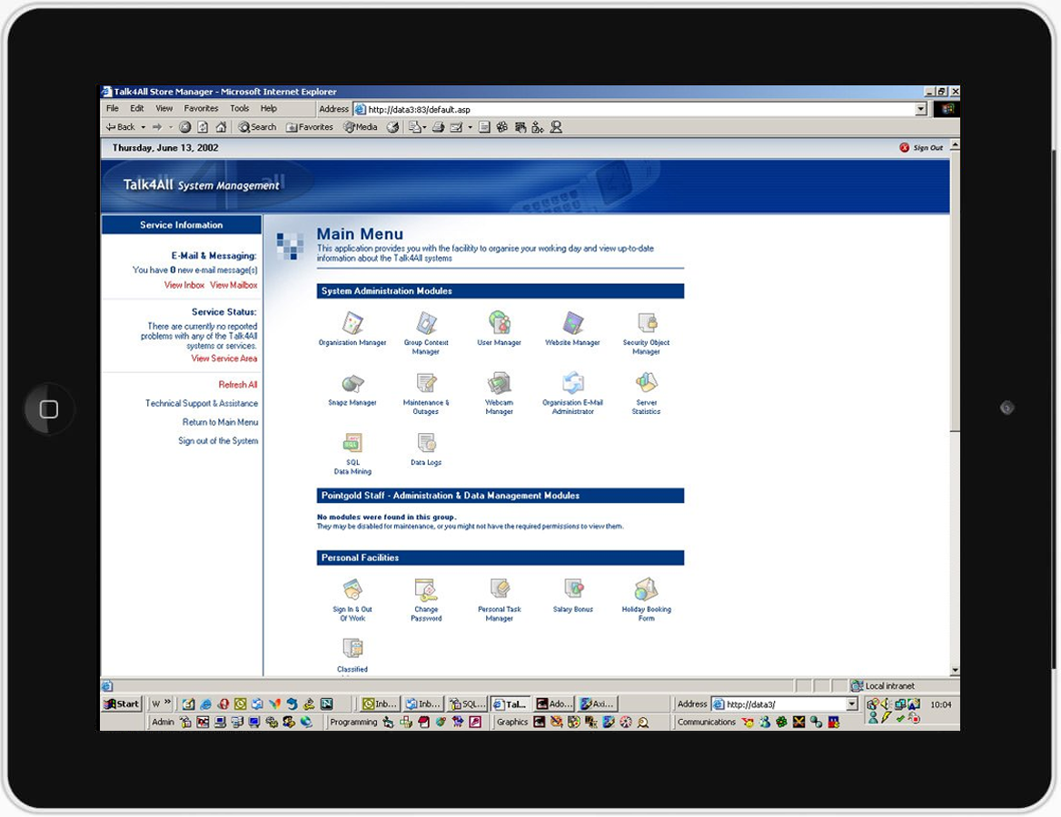Open Organisation E-Mail Administrator module
1061x817 pixels.
(x=572, y=394)
